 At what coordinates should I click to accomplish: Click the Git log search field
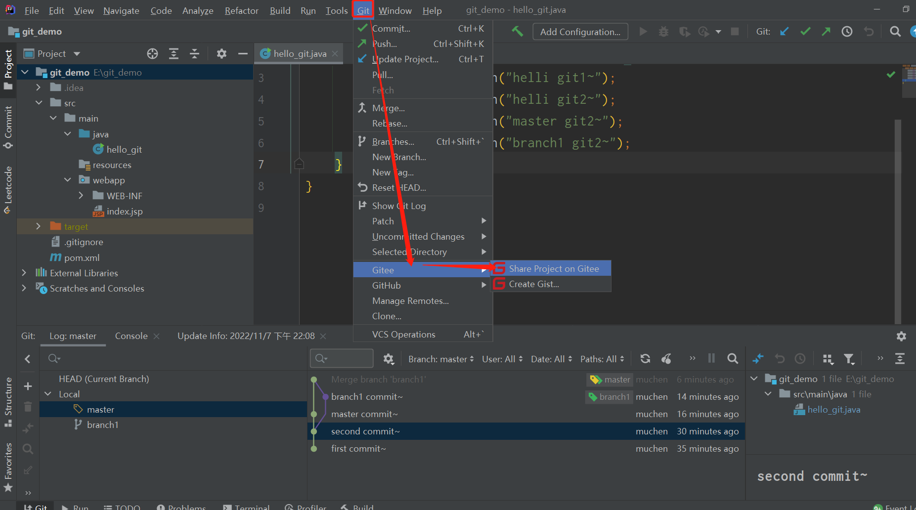342,358
